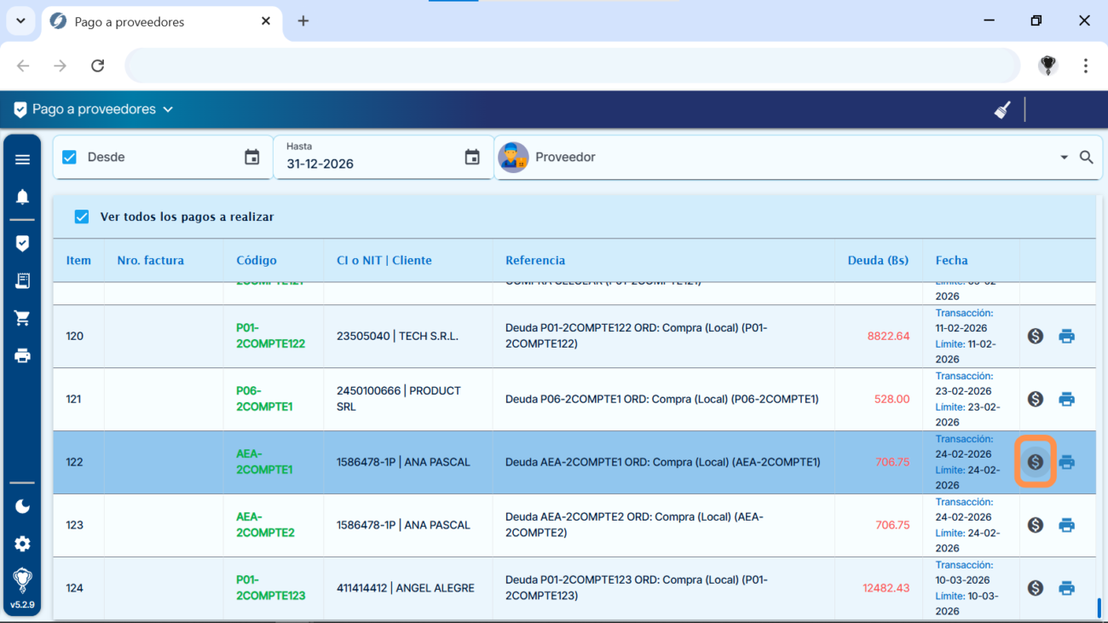
Task: Click the browser address bar
Action: coord(571,66)
